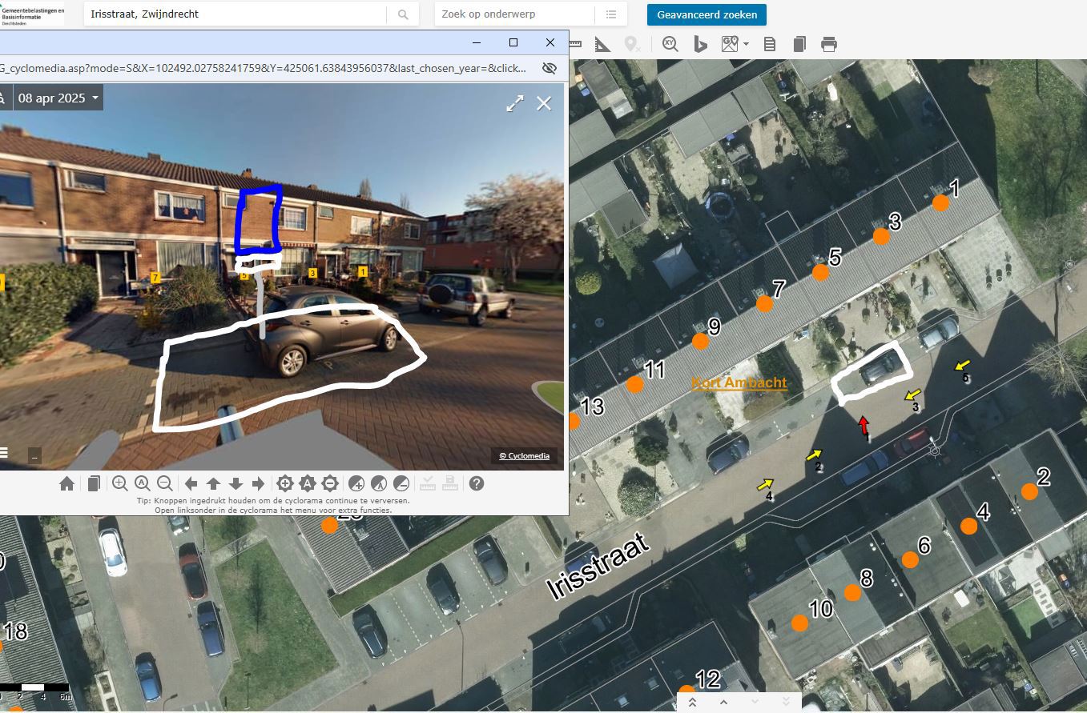Click the cyclorama home button
The image size is (1087, 713).
(67, 483)
